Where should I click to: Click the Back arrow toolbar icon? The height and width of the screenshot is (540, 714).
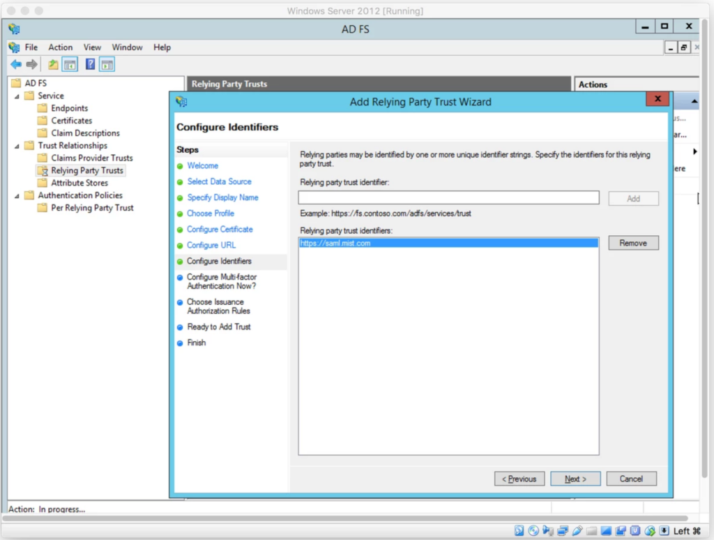(15, 65)
